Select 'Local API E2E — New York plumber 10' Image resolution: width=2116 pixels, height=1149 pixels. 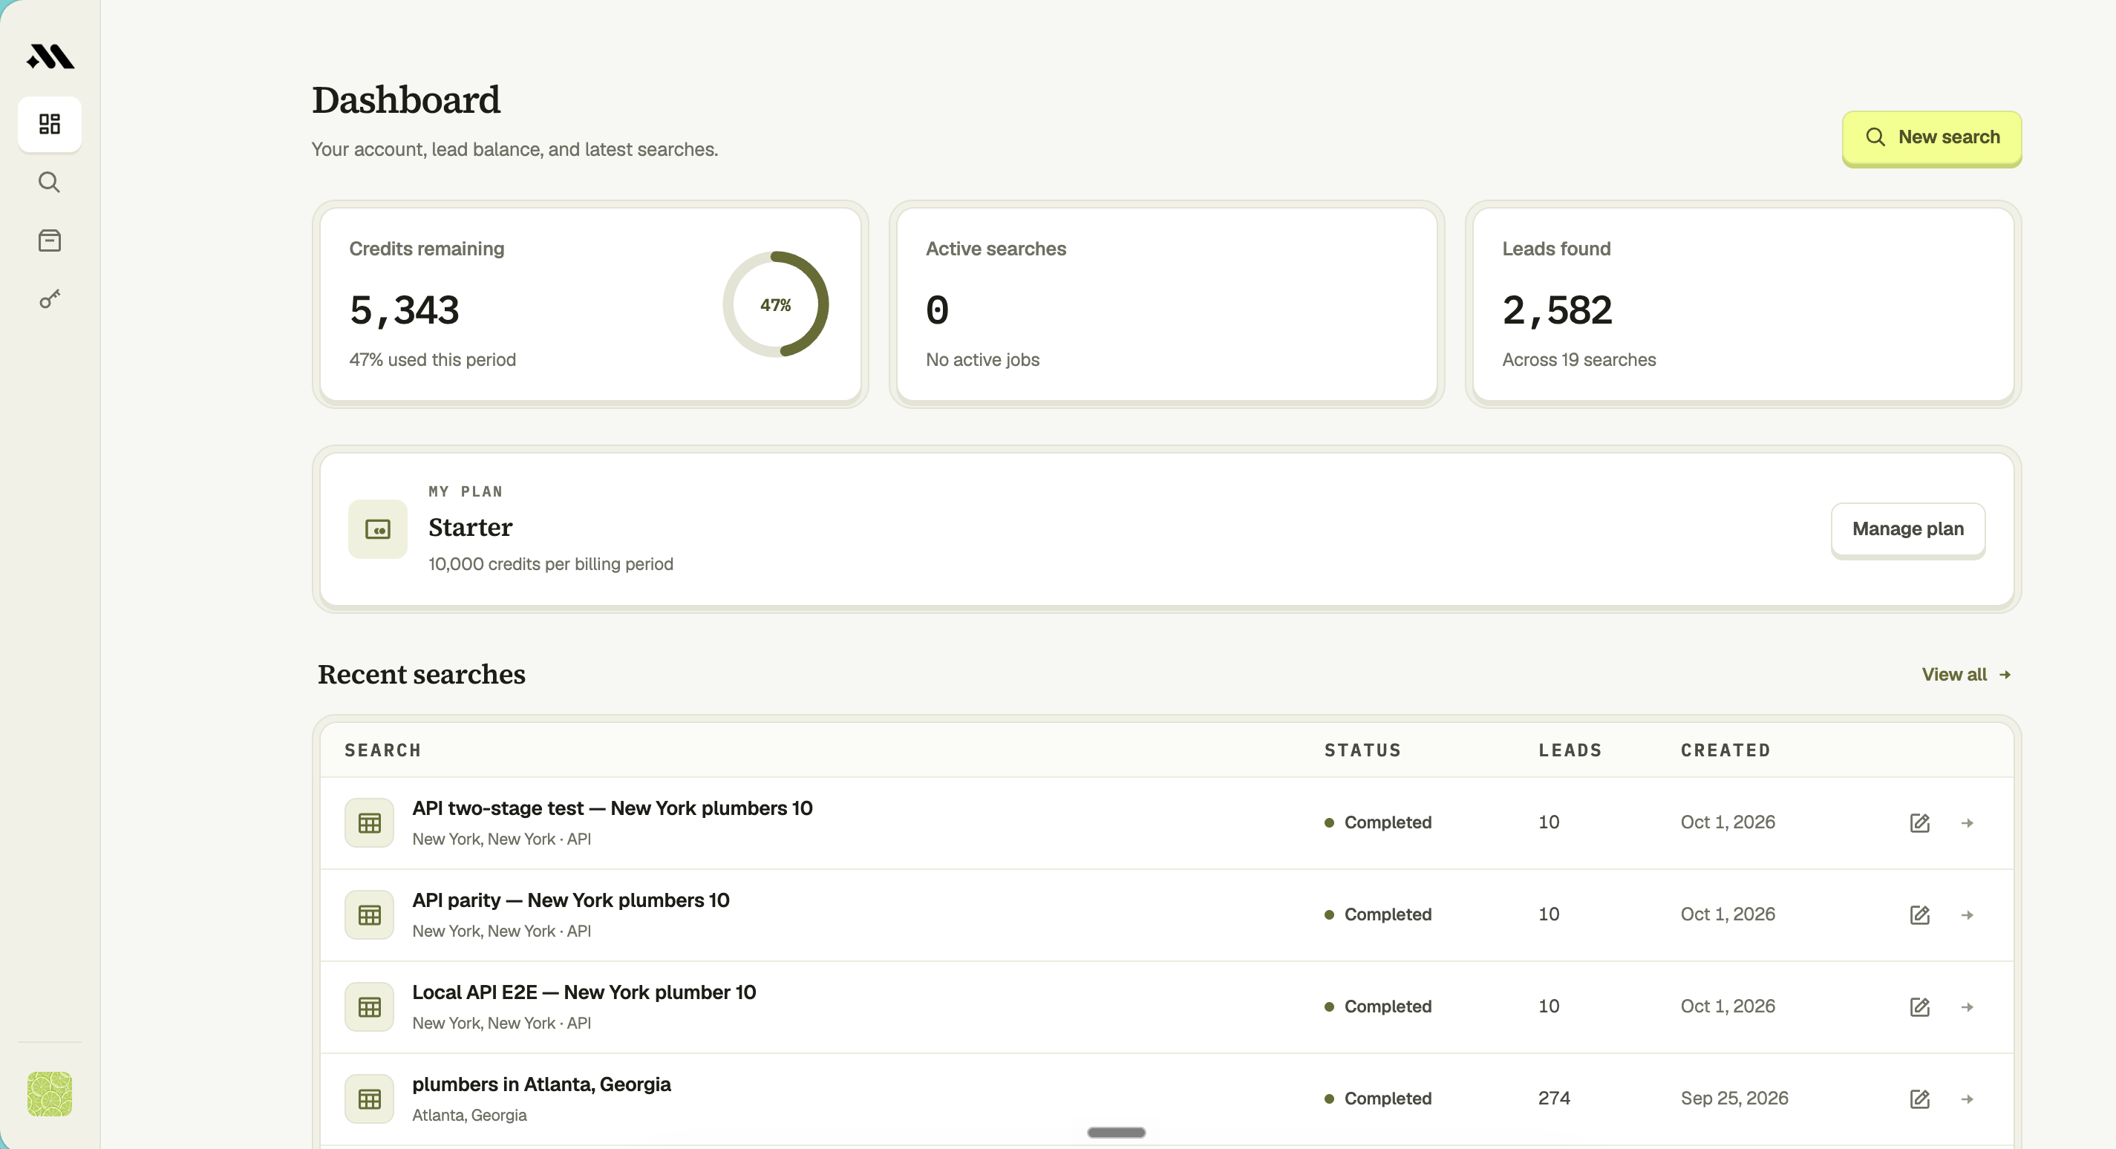[x=584, y=992]
